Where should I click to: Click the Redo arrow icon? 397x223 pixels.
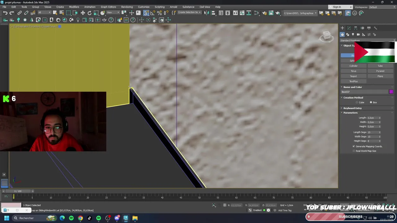tap(12, 13)
